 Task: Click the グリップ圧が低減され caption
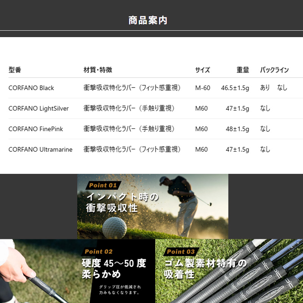pyautogui.click(x=120, y=287)
